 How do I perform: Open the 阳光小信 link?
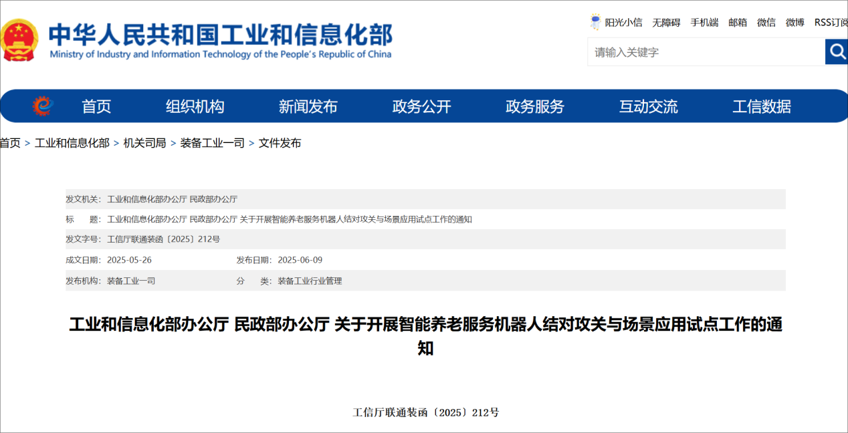623,22
